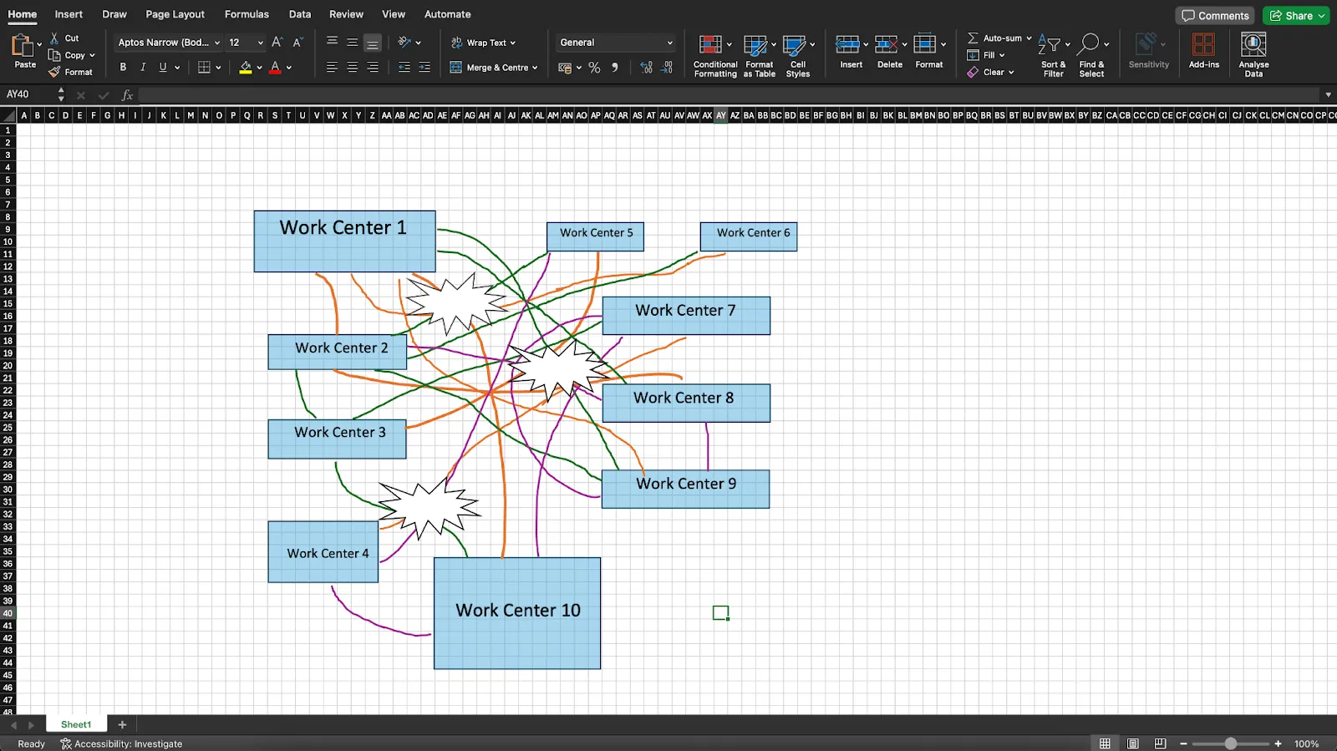Apply the borders icon

[x=204, y=68]
